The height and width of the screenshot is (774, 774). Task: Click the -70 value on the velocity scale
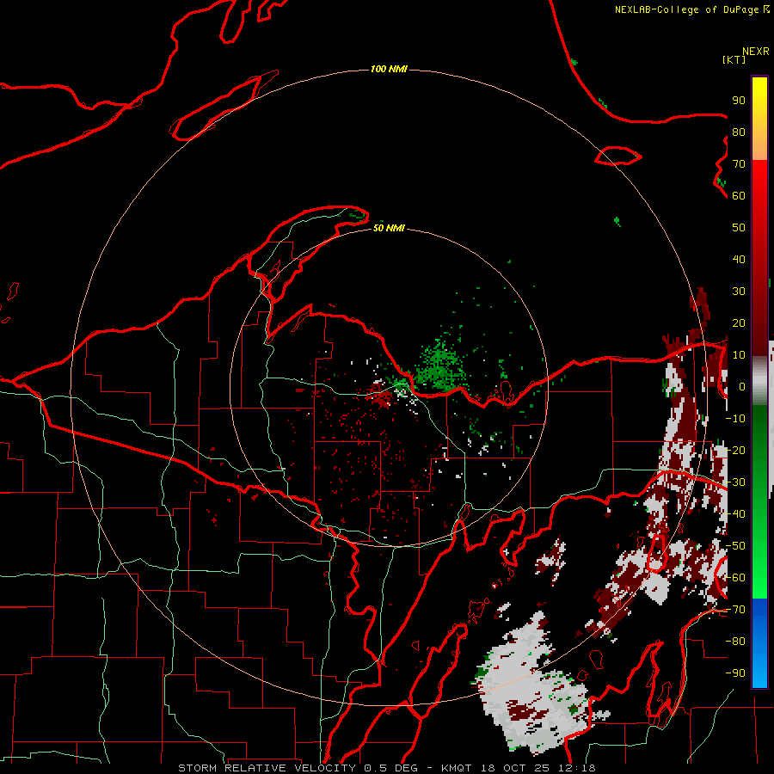(735, 610)
